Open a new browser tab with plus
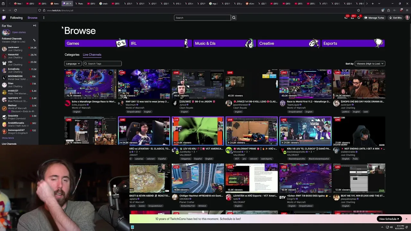Image resolution: width=411 pixels, height=231 pixels. [x=372, y=4]
